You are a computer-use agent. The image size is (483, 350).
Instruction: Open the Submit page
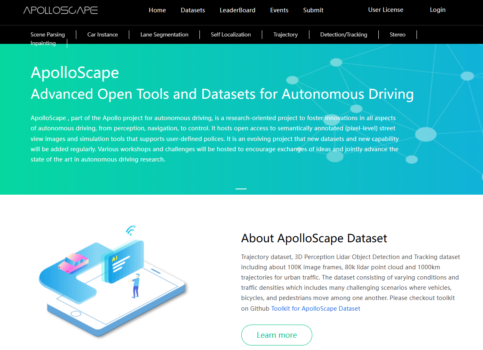click(313, 10)
